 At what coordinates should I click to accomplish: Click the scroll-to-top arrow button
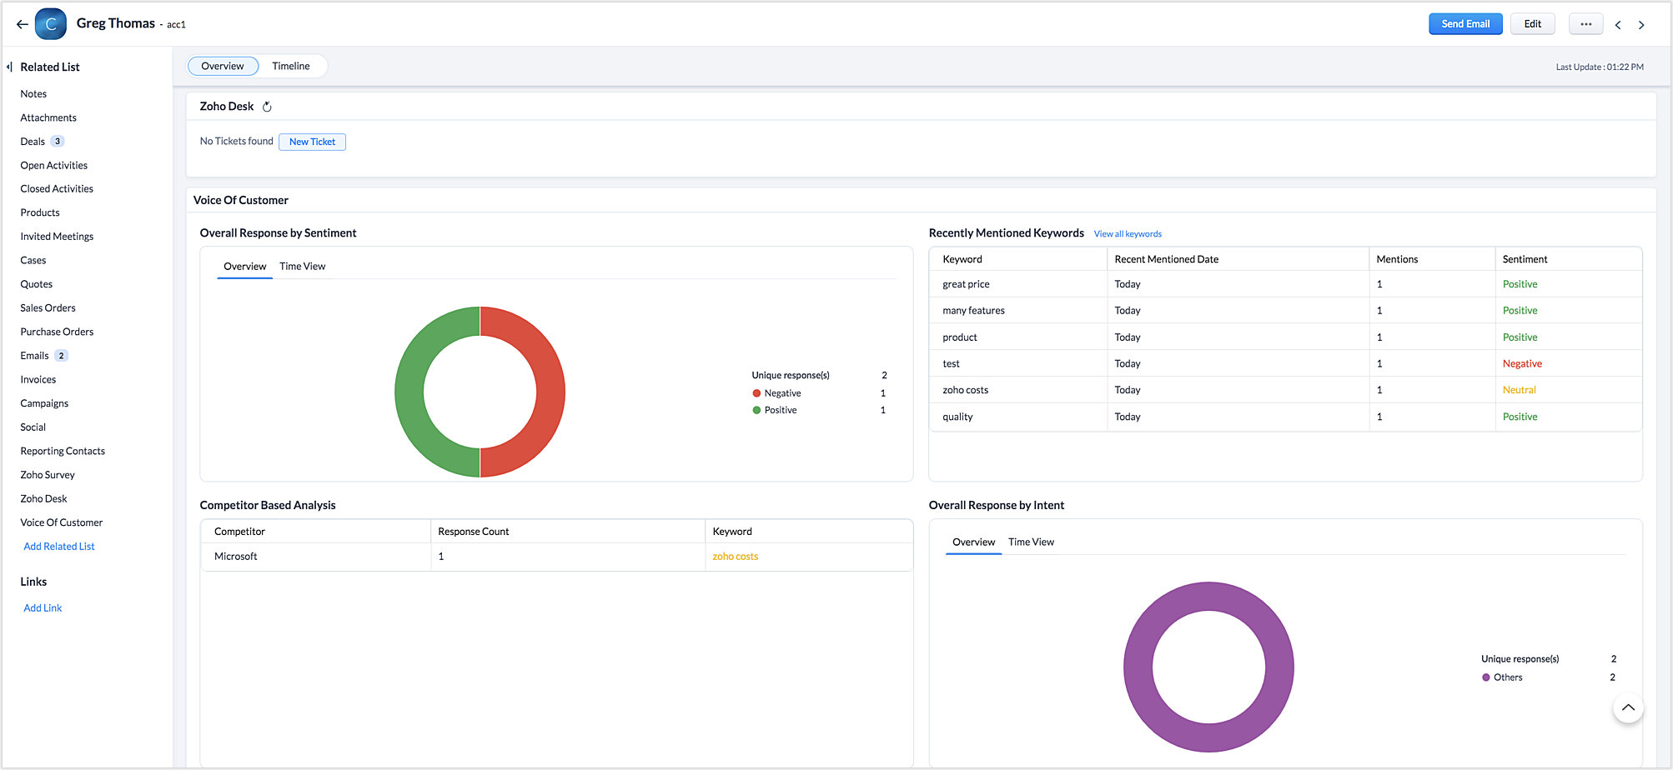(x=1627, y=708)
